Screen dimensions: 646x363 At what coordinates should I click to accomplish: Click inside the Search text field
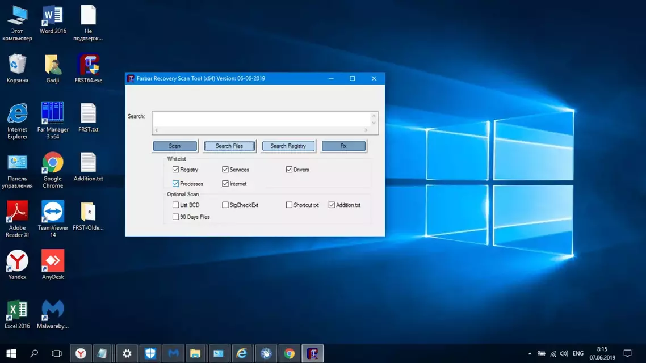coord(262,119)
